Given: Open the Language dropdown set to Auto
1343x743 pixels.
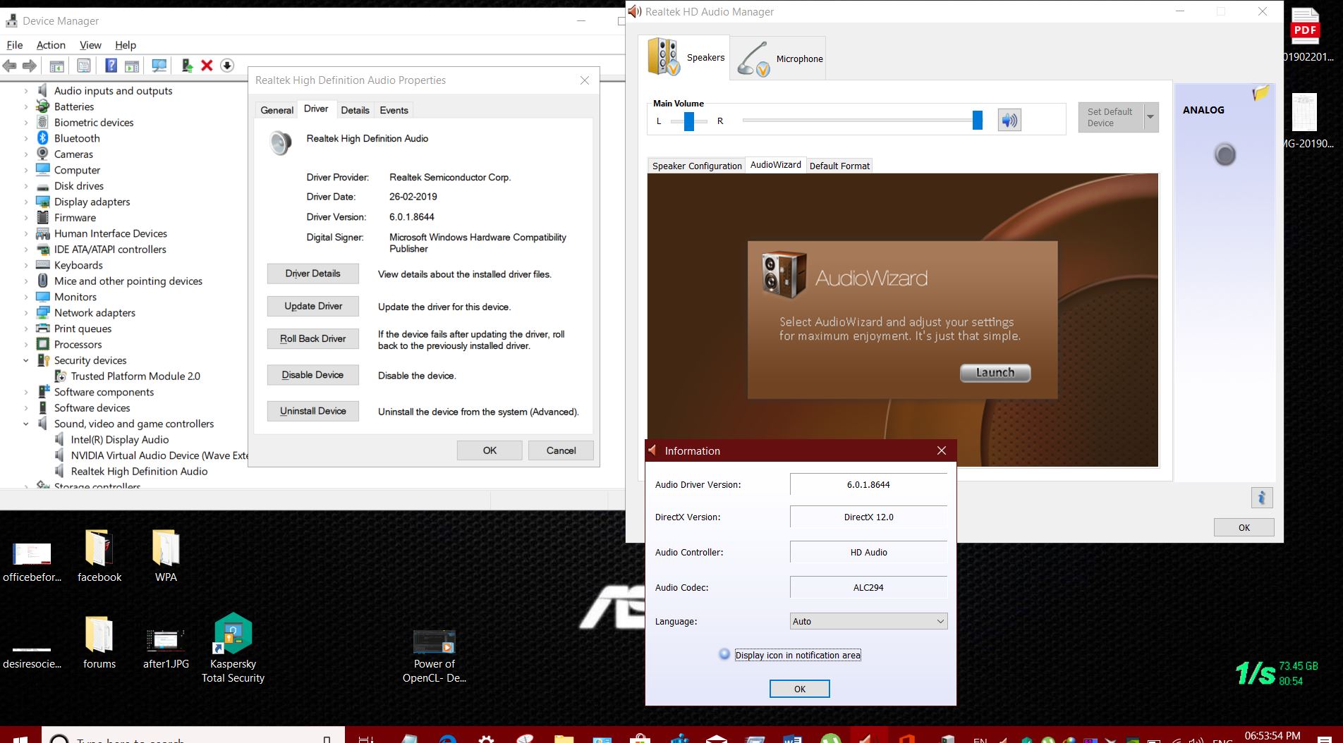Looking at the screenshot, I should [x=868, y=621].
